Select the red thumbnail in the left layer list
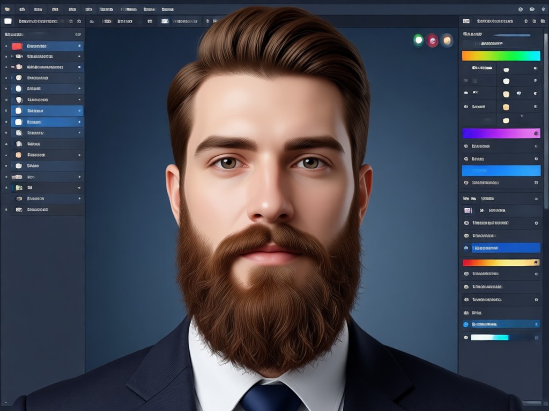 point(17,46)
